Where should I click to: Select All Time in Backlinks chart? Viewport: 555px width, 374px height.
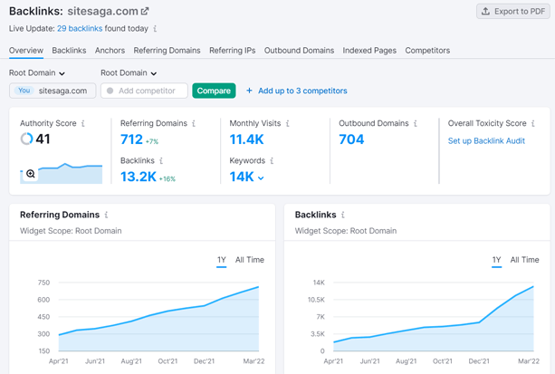(524, 260)
